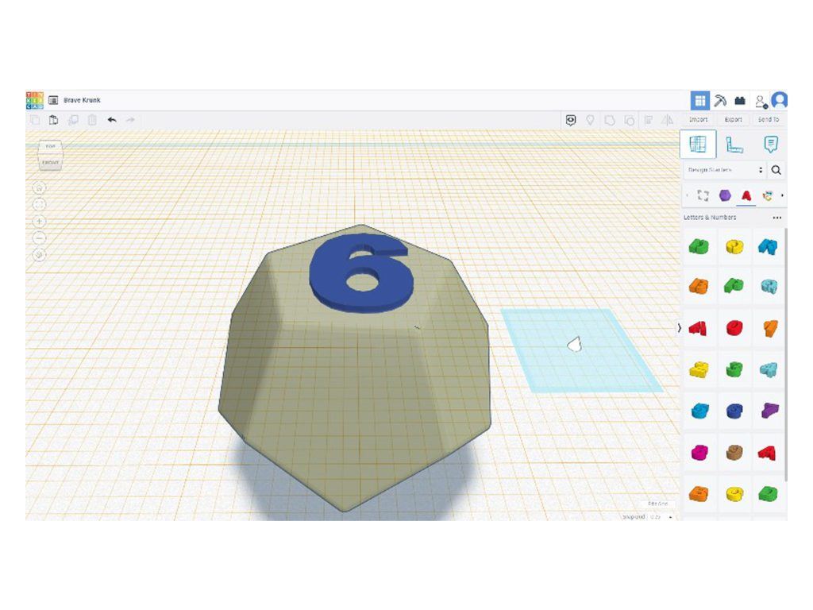Rename the Brave Krunk design title
This screenshot has height=610, width=813.
point(82,100)
